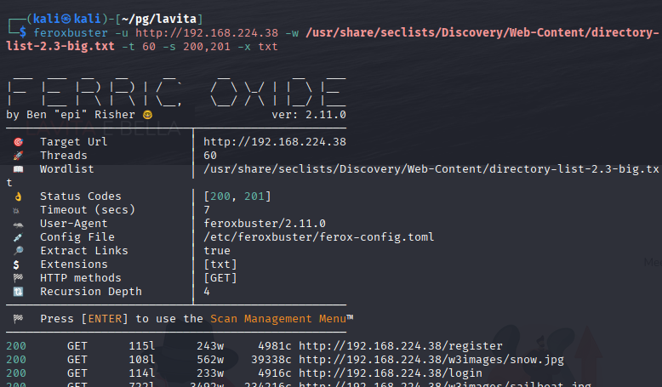The image size is (662, 387).
Task: Click "39338c" size in the snow.jpg row
Action: [x=271, y=360]
